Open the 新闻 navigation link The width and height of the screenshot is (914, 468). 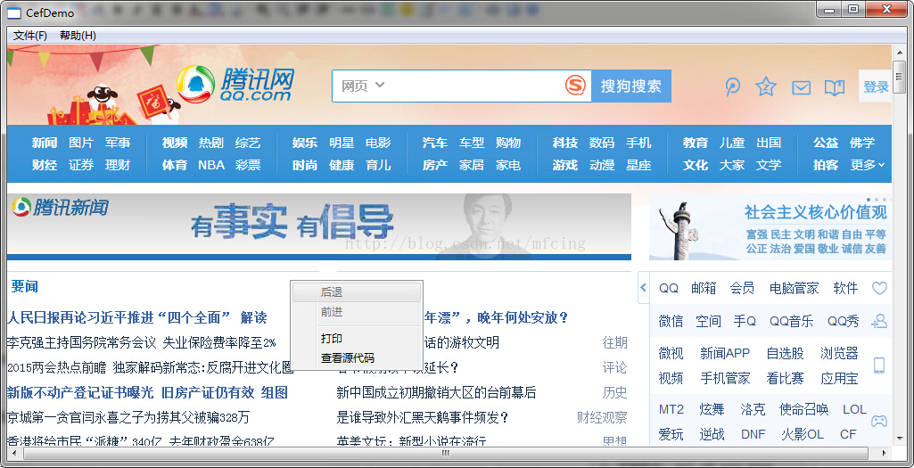(45, 143)
